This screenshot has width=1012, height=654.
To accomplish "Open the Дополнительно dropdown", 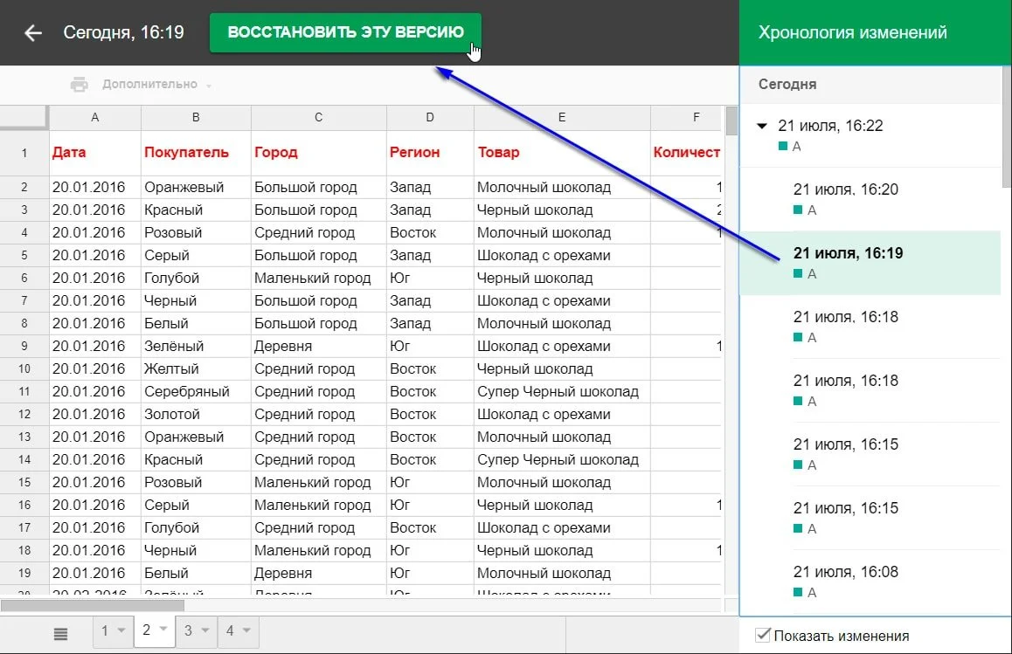I will tap(156, 85).
